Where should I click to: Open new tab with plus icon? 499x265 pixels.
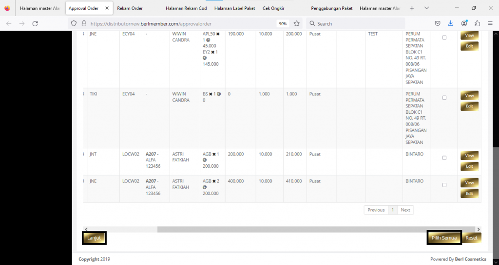pyautogui.click(x=412, y=8)
